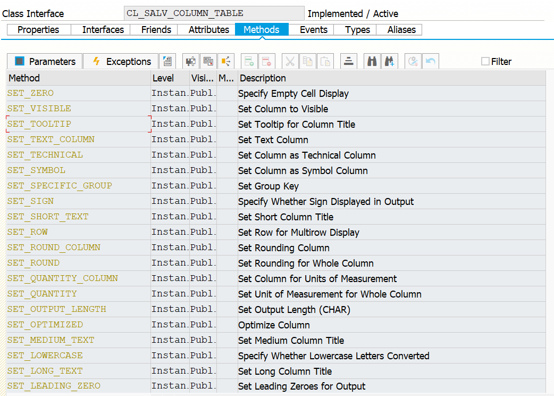This screenshot has height=396, width=554.
Task: Click the gear with pencil settings icon
Action: click(x=413, y=61)
